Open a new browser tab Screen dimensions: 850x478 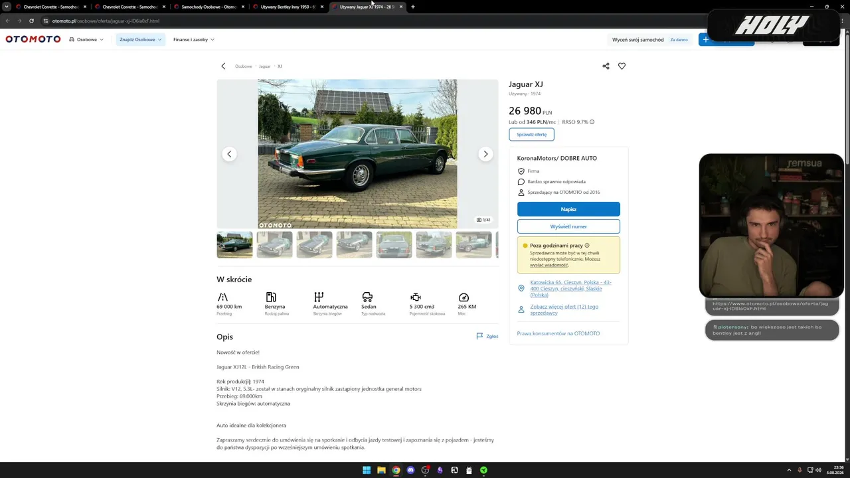point(412,7)
